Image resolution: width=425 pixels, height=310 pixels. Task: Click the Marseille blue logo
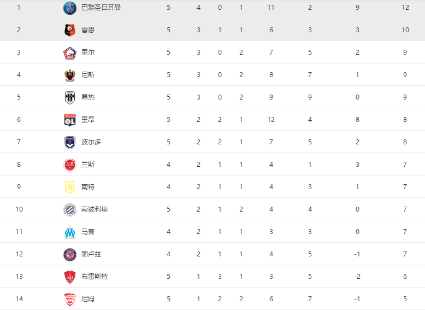[70, 232]
